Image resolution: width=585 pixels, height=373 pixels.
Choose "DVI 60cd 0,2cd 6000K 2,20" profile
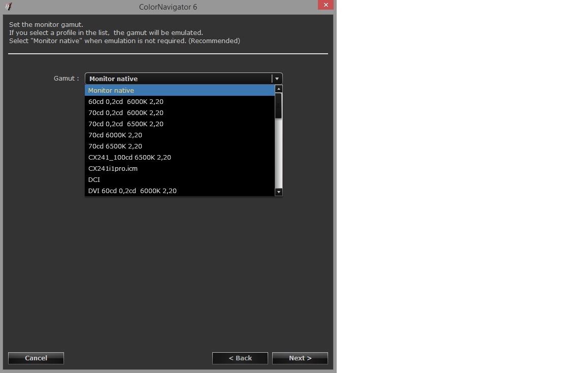pyautogui.click(x=179, y=191)
